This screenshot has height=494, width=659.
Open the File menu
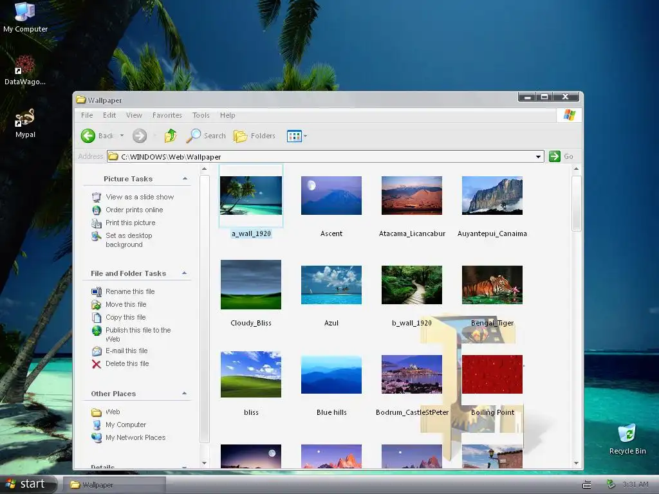click(x=87, y=115)
